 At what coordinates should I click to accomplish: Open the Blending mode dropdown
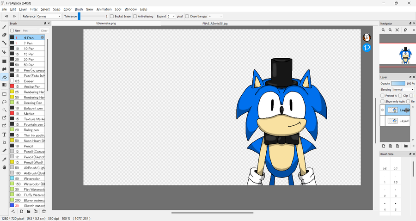[403, 90]
